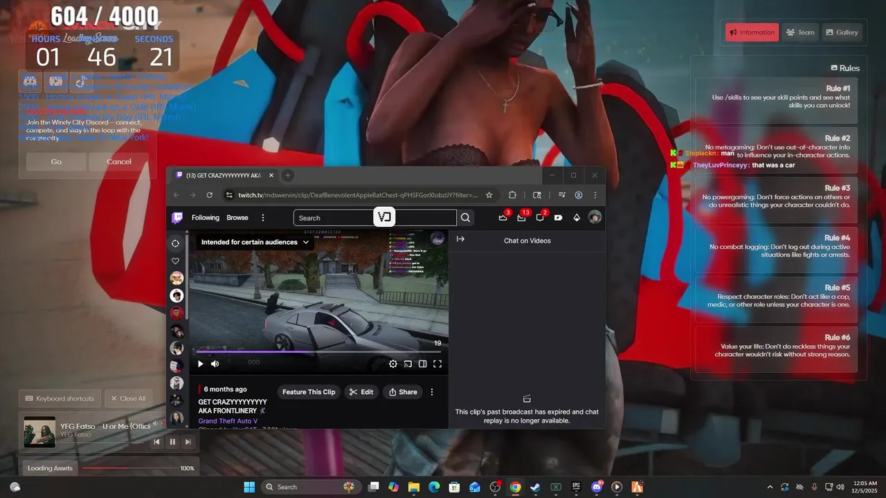Open Chrome extensions puzzle icon

tap(512, 195)
